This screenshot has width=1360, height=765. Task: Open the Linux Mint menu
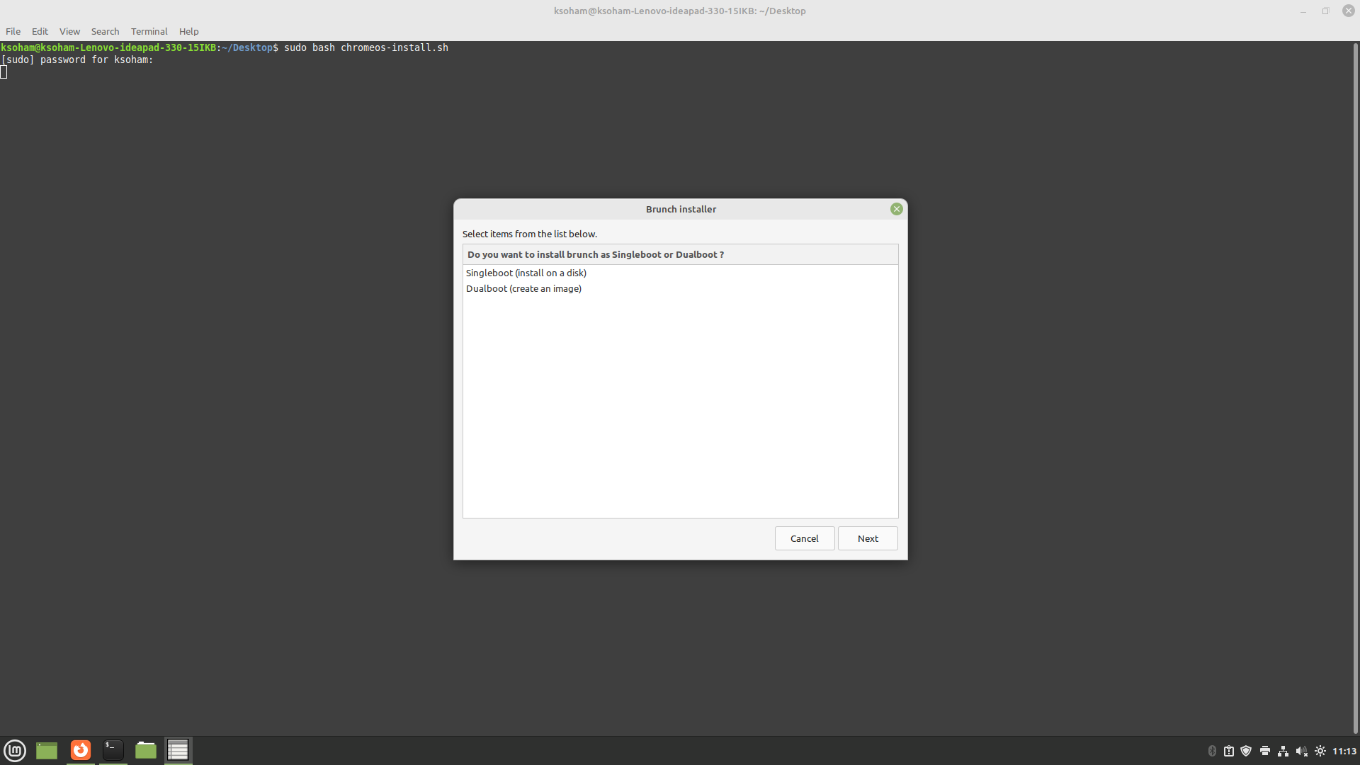pos(14,750)
